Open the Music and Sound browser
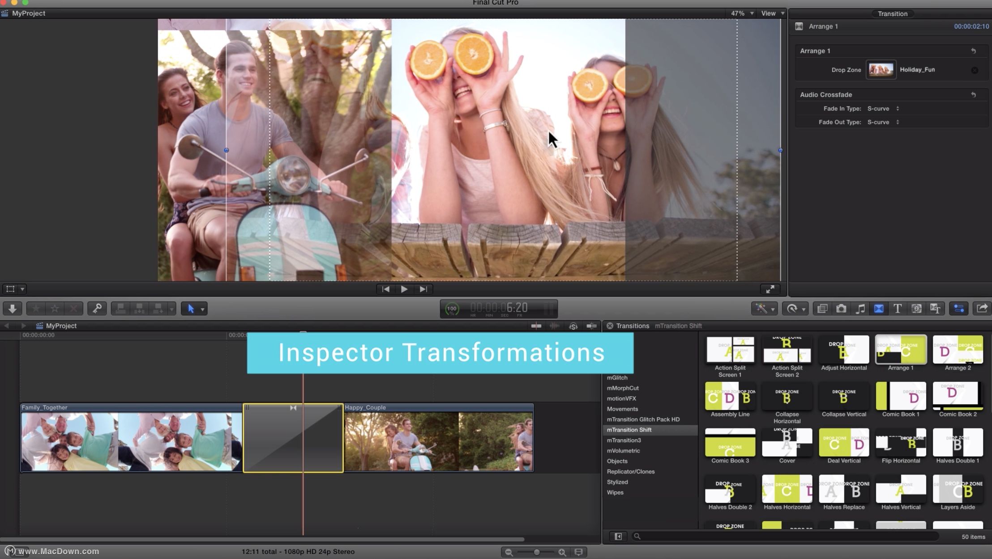The width and height of the screenshot is (992, 559). point(860,309)
